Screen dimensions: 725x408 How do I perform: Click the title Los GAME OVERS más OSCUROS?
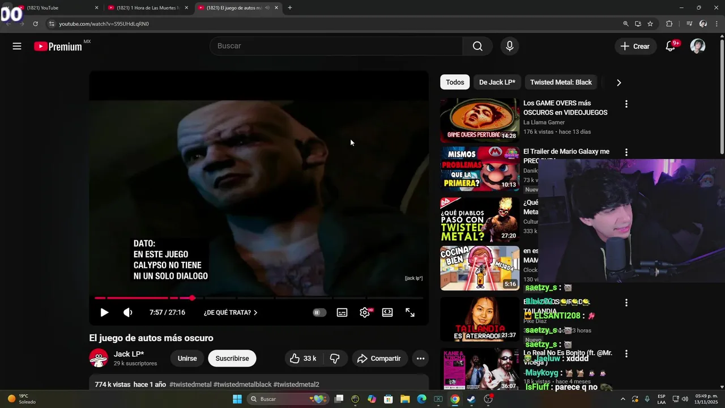[x=565, y=108]
